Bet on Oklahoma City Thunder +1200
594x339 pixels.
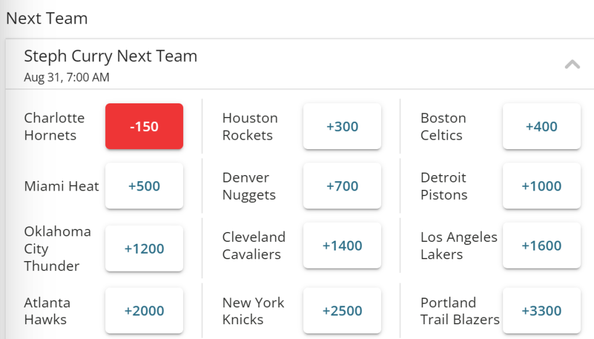[144, 249]
